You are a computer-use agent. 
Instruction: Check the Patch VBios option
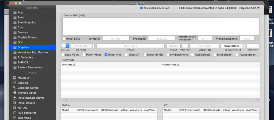(x=84, y=55)
